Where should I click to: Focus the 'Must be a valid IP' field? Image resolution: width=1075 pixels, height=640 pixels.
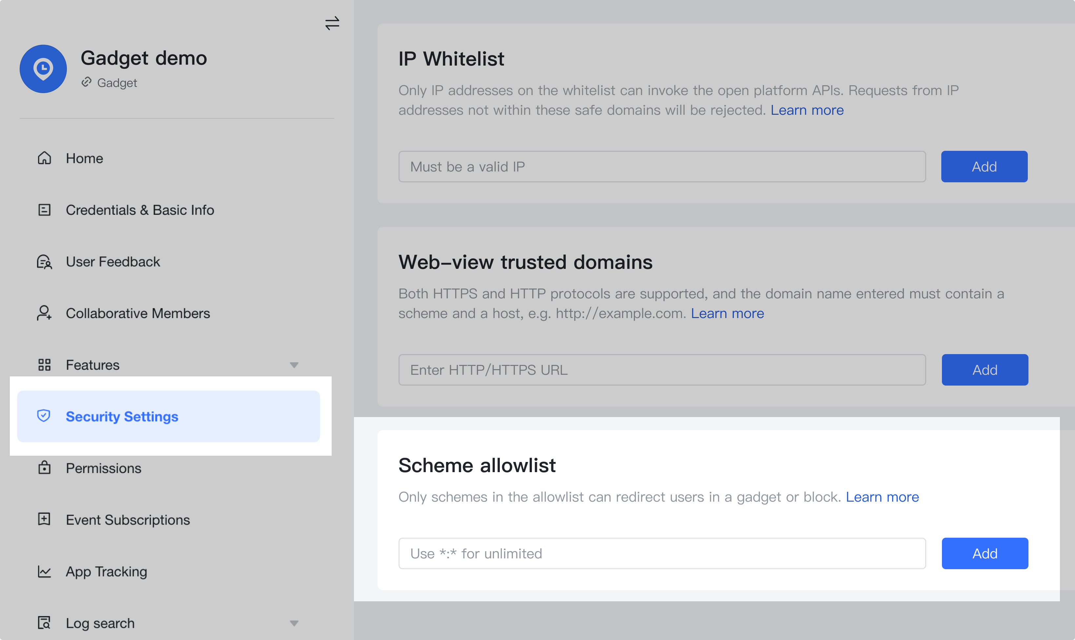pyautogui.click(x=662, y=167)
